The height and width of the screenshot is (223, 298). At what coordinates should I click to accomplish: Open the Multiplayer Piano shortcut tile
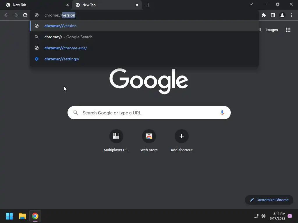coord(116,141)
